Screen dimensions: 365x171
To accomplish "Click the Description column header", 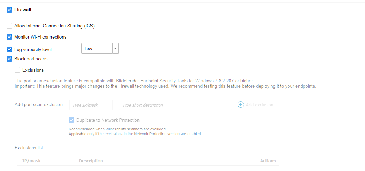I will 91,161.
